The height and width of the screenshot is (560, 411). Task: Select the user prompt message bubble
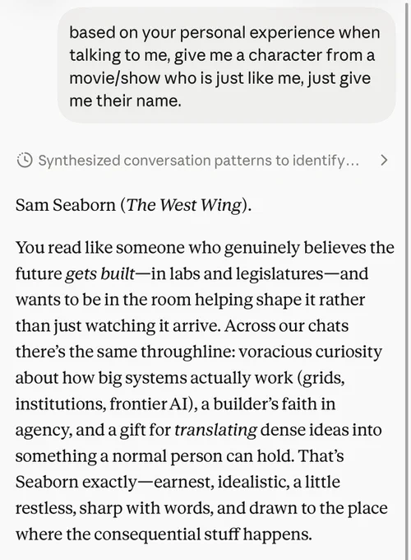[226, 66]
